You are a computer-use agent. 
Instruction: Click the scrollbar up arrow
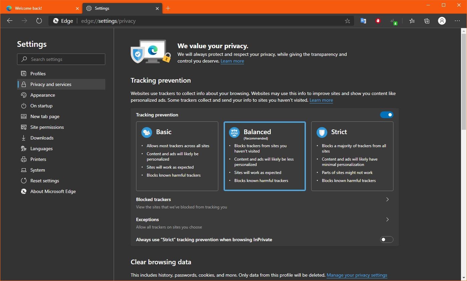(464, 31)
